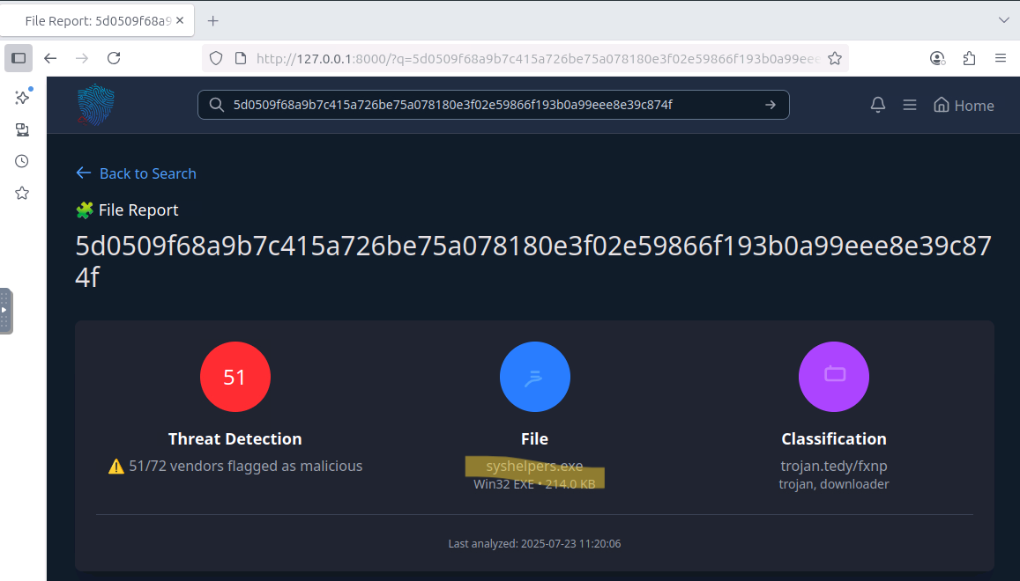Open the hamburger menu beside Home
The height and width of the screenshot is (581, 1020).
910,105
